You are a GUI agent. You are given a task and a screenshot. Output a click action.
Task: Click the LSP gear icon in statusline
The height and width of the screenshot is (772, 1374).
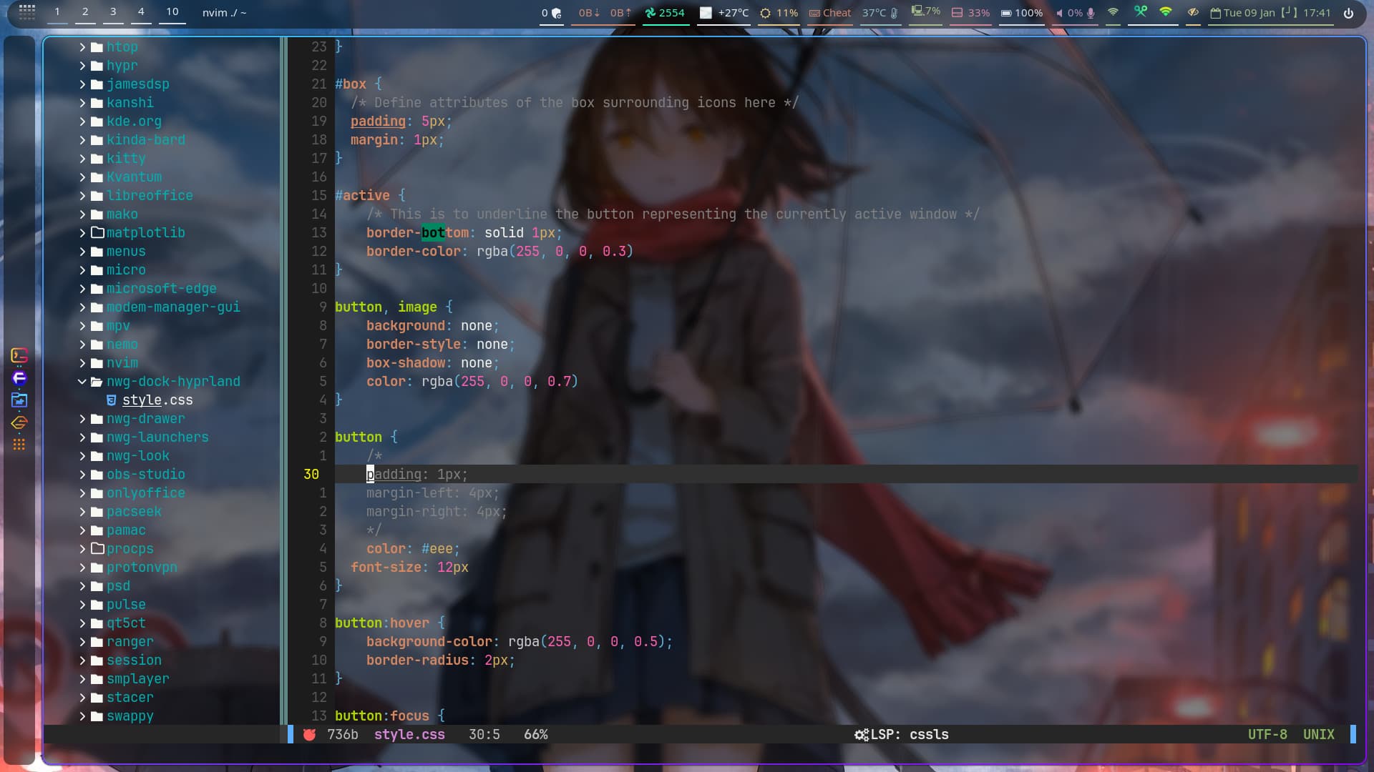point(861,734)
